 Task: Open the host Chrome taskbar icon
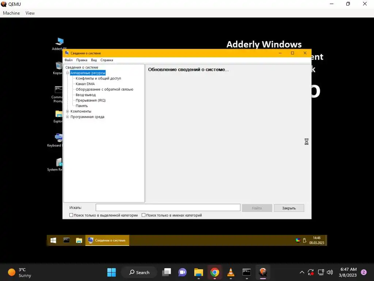215,272
